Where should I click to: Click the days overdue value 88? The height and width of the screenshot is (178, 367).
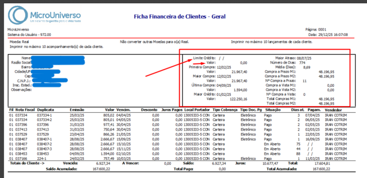coord(298,154)
